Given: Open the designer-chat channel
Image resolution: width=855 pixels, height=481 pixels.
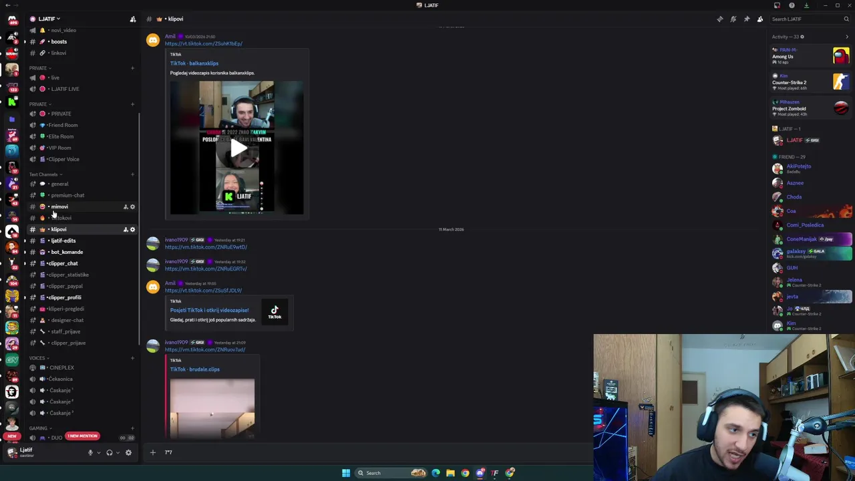Looking at the screenshot, I should pos(81,320).
